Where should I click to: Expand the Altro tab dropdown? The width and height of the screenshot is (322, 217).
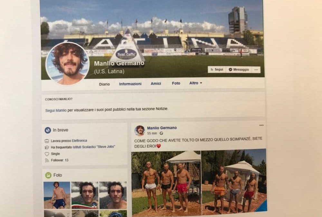(196, 83)
